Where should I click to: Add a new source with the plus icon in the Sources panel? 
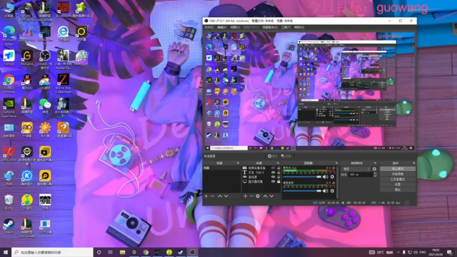[245, 196]
